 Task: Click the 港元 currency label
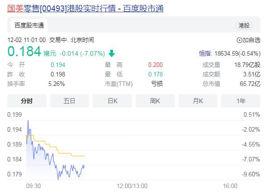pyautogui.click(x=50, y=53)
